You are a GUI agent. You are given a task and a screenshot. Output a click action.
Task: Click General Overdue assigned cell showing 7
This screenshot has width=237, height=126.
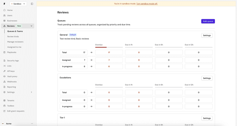coord(109,60)
